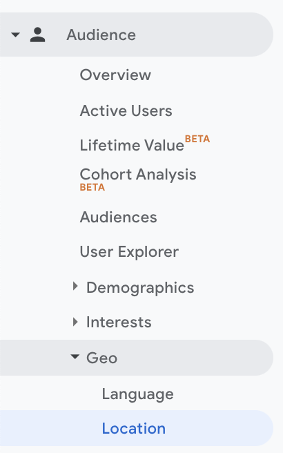283x453 pixels.
Task: Open the Audience Overview report
Action: (x=115, y=75)
